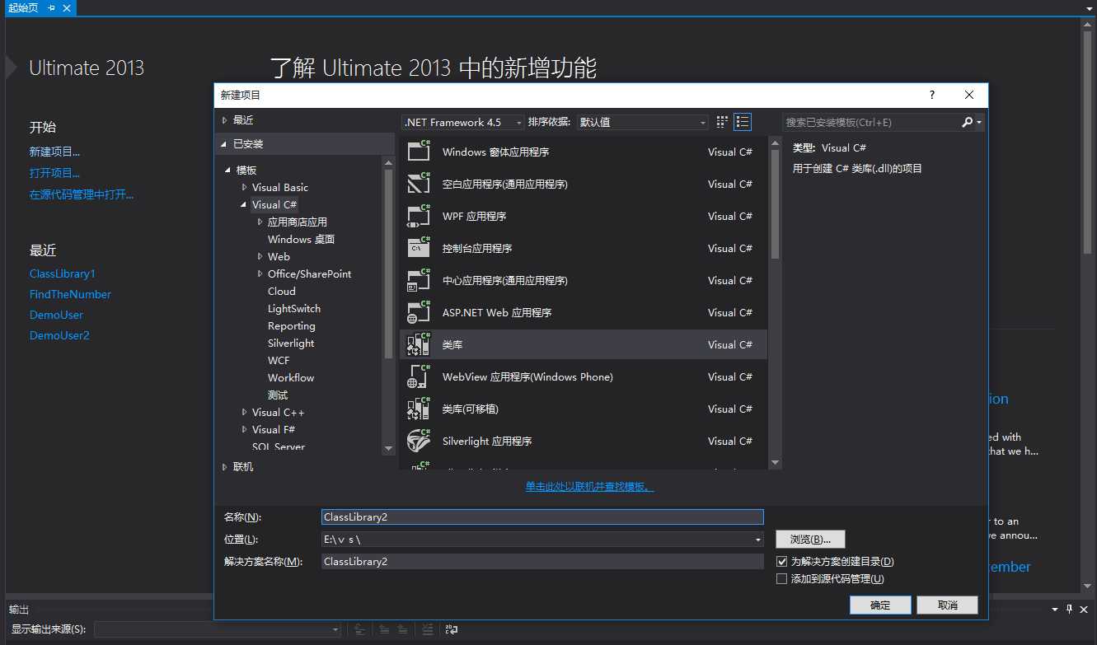The image size is (1097, 645).
Task: Open recent project ClassLibrary1
Action: tap(63, 273)
